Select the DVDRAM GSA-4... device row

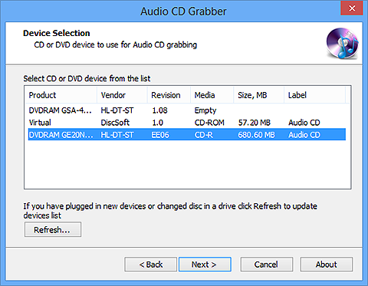(187, 110)
